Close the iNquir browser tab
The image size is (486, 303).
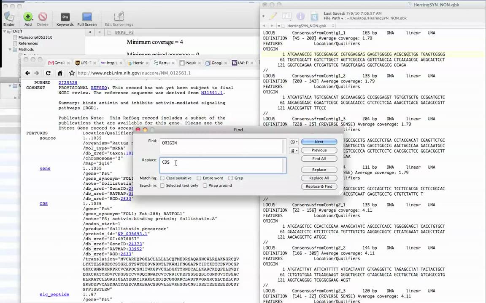(199, 63)
